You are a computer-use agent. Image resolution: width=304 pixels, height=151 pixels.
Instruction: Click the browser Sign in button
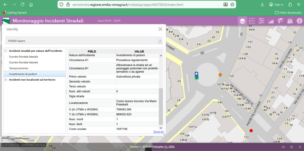pyautogui.click(x=276, y=4)
